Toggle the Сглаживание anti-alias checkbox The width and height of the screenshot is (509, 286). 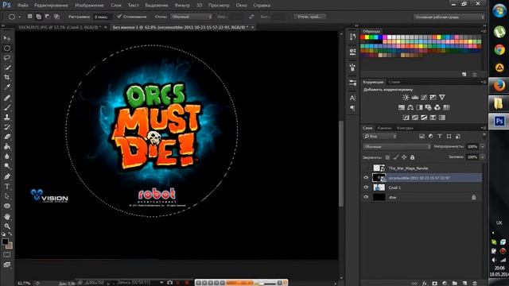[119, 16]
